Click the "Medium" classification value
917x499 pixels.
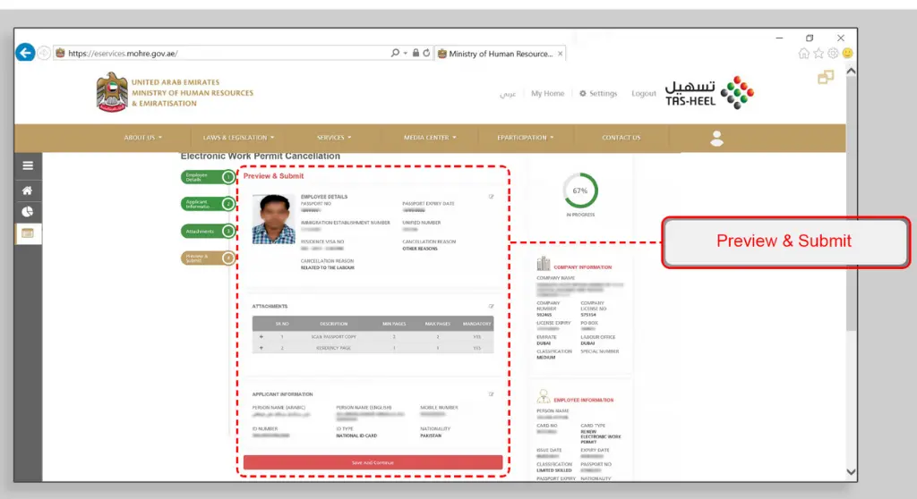[546, 358]
